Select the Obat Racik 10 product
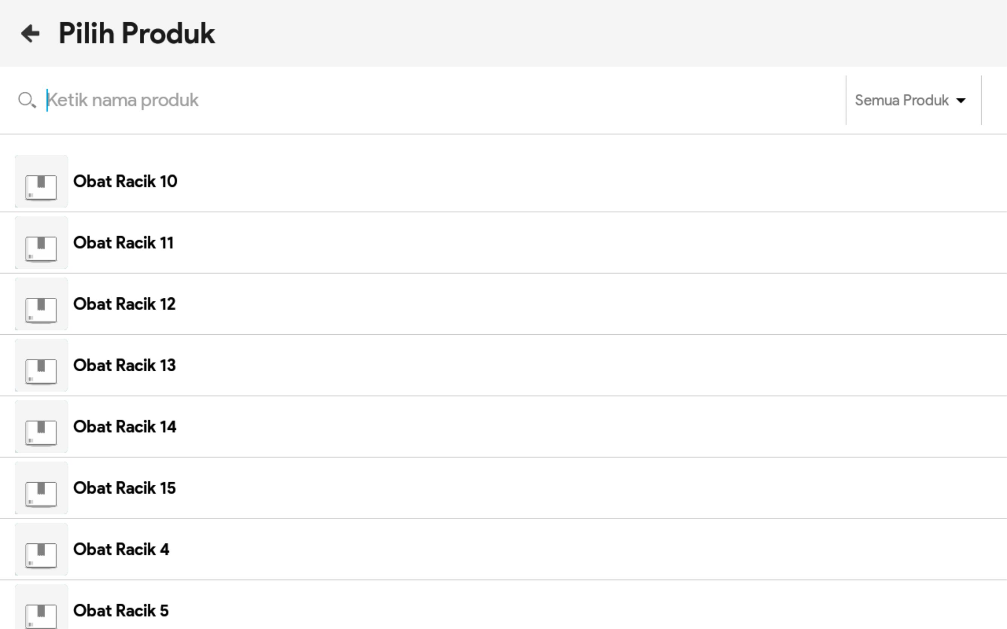Screen dimensions: 1007x629 click(x=125, y=181)
